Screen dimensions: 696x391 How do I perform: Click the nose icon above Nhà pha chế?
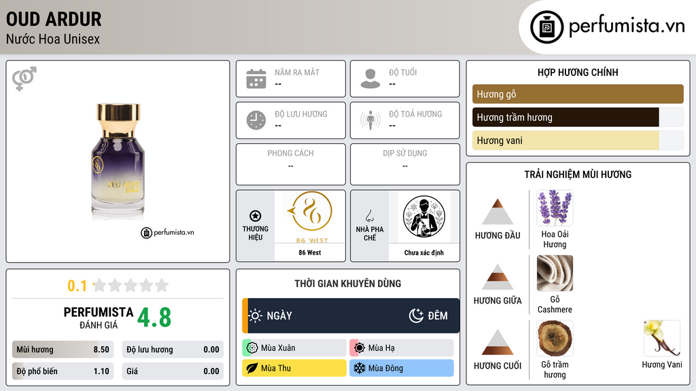click(369, 216)
